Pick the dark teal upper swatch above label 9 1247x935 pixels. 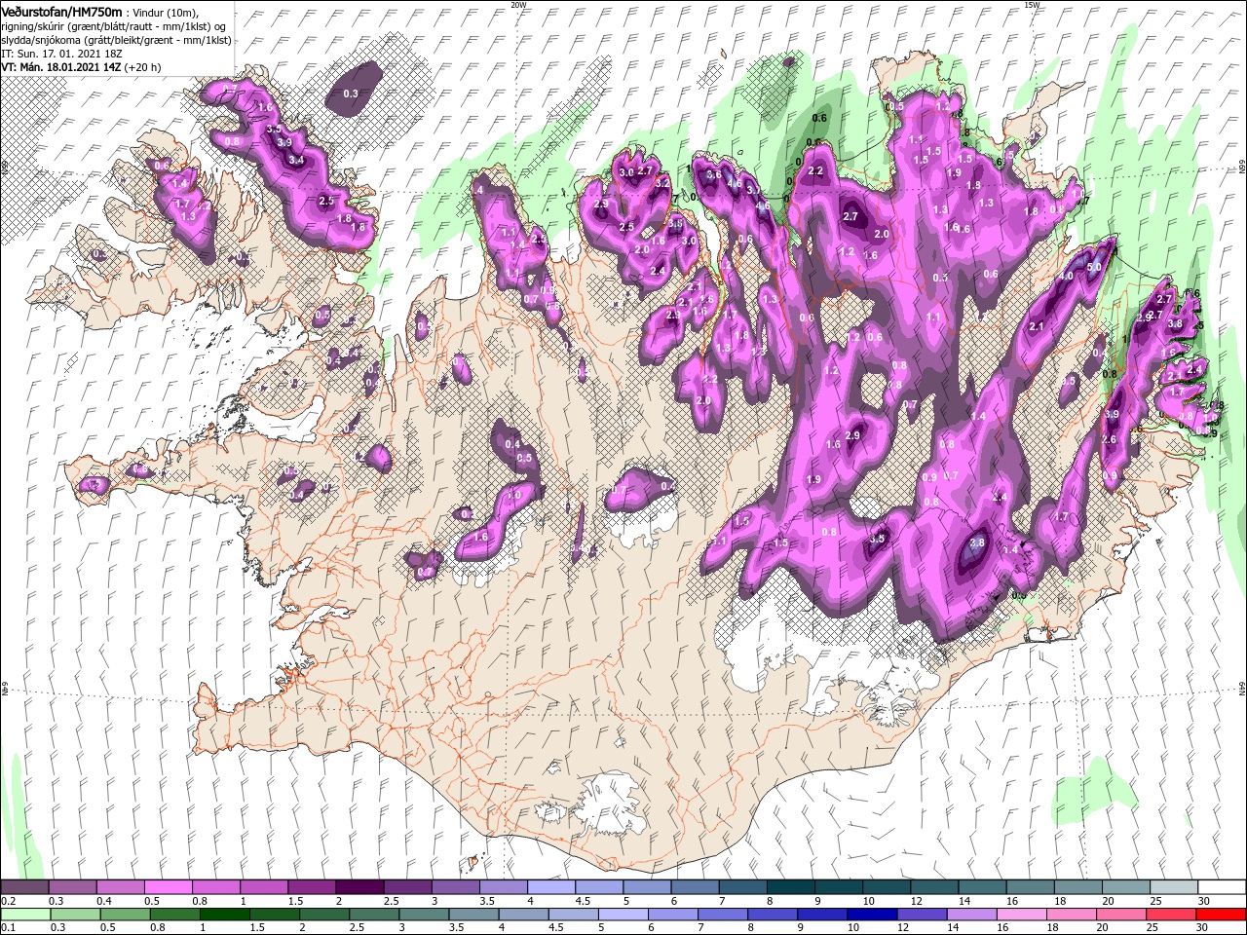(838, 886)
